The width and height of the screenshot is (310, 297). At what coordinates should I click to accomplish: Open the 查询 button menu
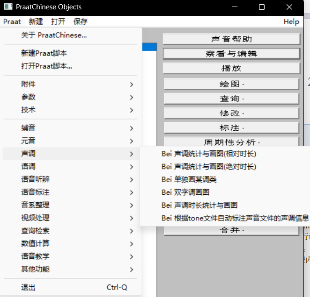(x=231, y=99)
